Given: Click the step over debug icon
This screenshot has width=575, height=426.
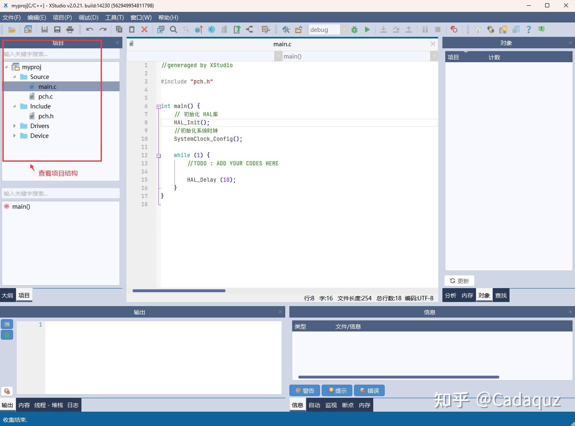Looking at the screenshot, I should (396, 29).
